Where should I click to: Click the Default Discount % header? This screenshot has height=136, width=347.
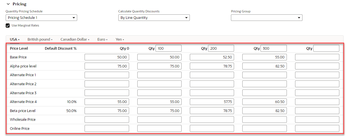tap(61, 49)
